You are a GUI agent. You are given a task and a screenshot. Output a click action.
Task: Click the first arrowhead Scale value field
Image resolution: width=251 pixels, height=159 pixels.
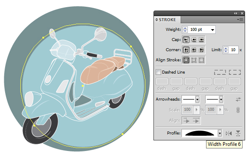tap(187, 110)
